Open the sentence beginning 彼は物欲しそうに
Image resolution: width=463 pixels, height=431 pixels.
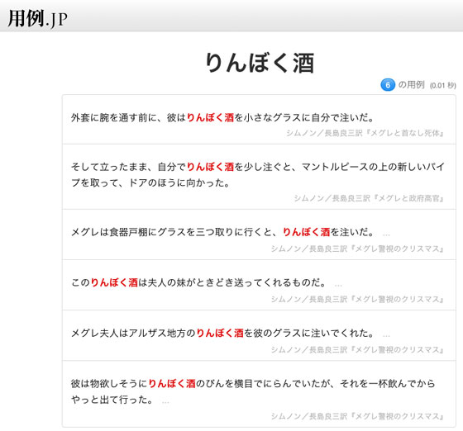(253, 391)
